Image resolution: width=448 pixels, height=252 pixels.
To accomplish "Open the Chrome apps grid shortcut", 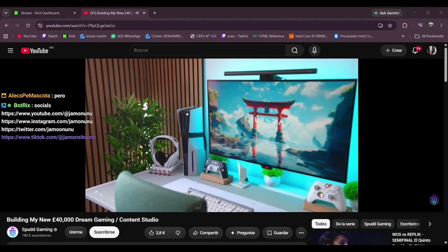I will [x=6, y=36].
